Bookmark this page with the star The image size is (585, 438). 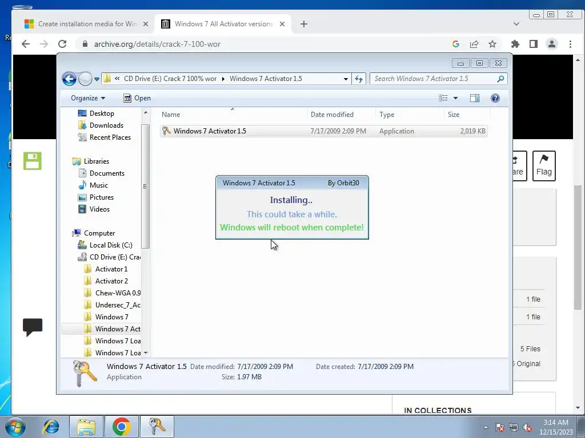(492, 44)
